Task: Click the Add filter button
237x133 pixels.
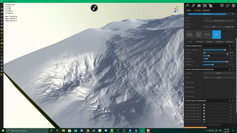Action: (x=214, y=27)
